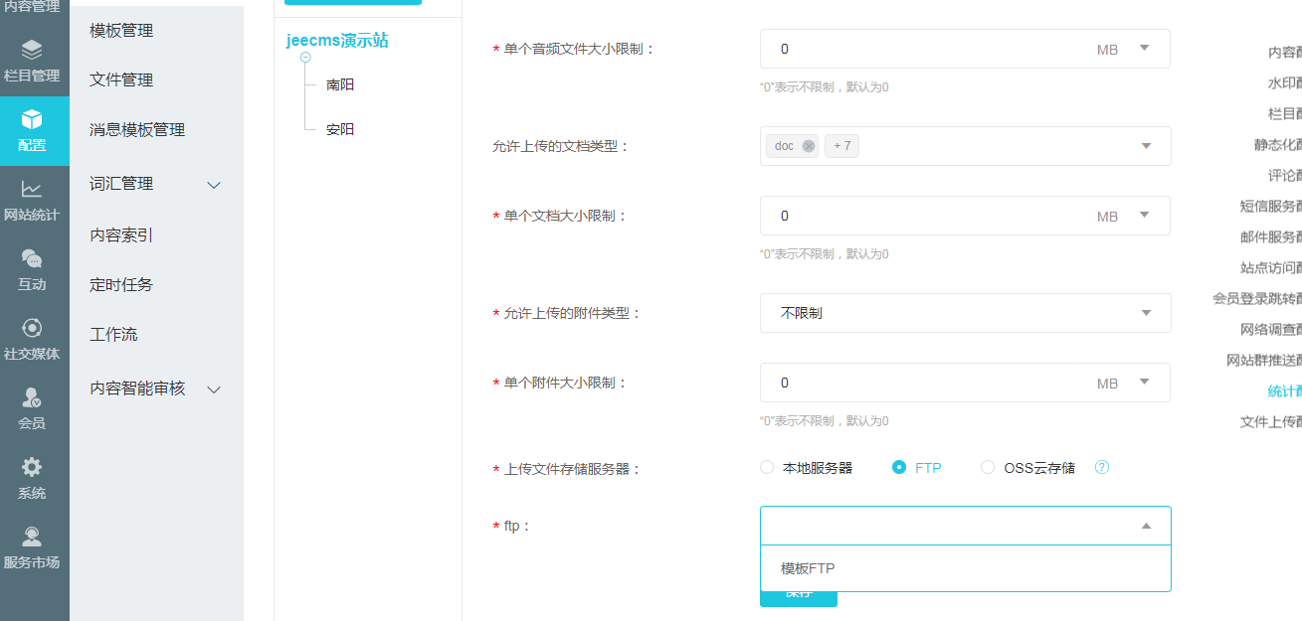Open the 栏目管理 layers icon
1302x621 pixels.
(32, 50)
